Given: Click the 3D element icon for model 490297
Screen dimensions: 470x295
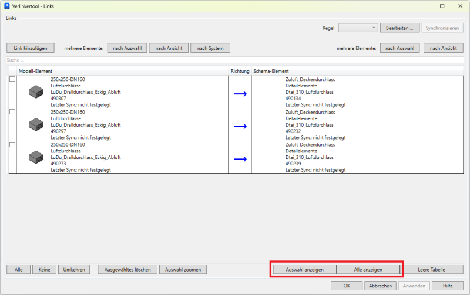Looking at the screenshot, I should point(36,124).
